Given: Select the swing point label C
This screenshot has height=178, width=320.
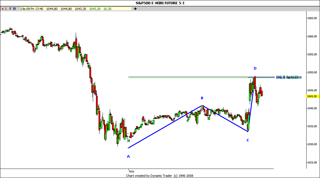Looking at the screenshot, I should (248, 140).
